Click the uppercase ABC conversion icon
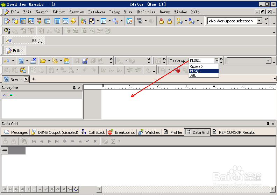The width and height of the screenshot is (277, 195). [x=103, y=70]
